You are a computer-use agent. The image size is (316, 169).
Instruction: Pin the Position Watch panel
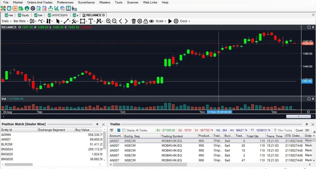[97, 124]
